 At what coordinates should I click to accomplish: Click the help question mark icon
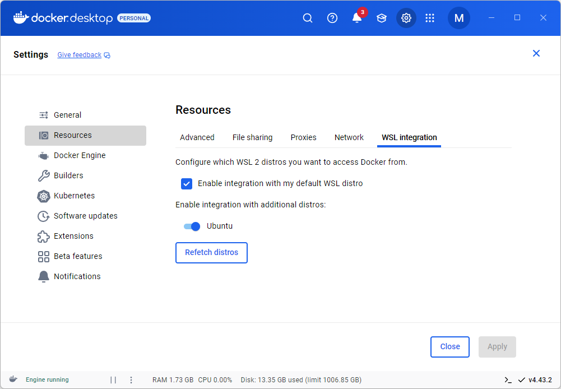point(332,18)
